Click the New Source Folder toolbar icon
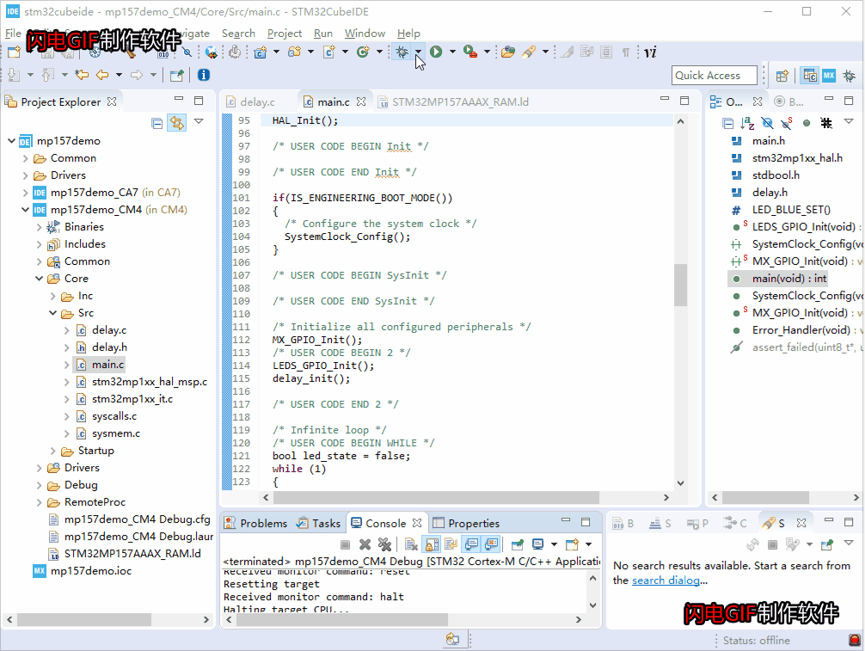The width and height of the screenshot is (865, 651). (295, 52)
